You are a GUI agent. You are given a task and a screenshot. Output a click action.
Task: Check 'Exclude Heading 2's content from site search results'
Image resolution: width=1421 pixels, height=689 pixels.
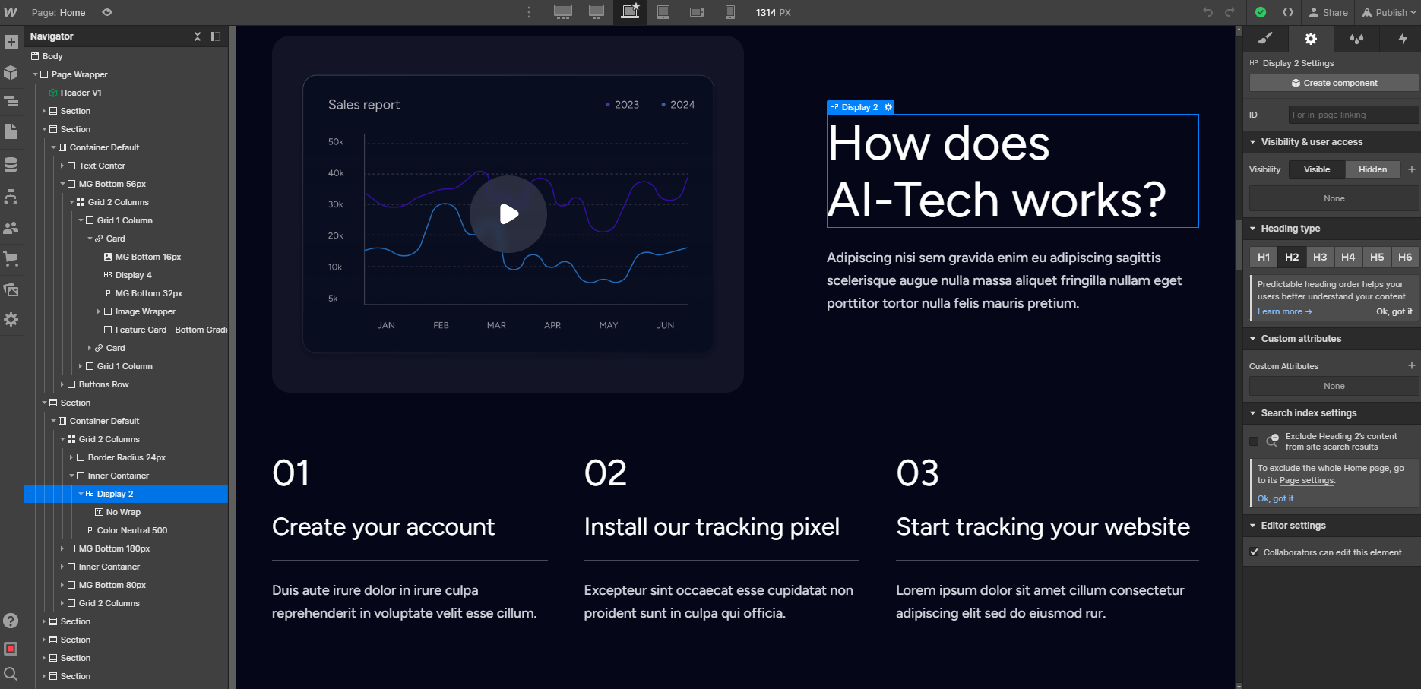point(1255,441)
